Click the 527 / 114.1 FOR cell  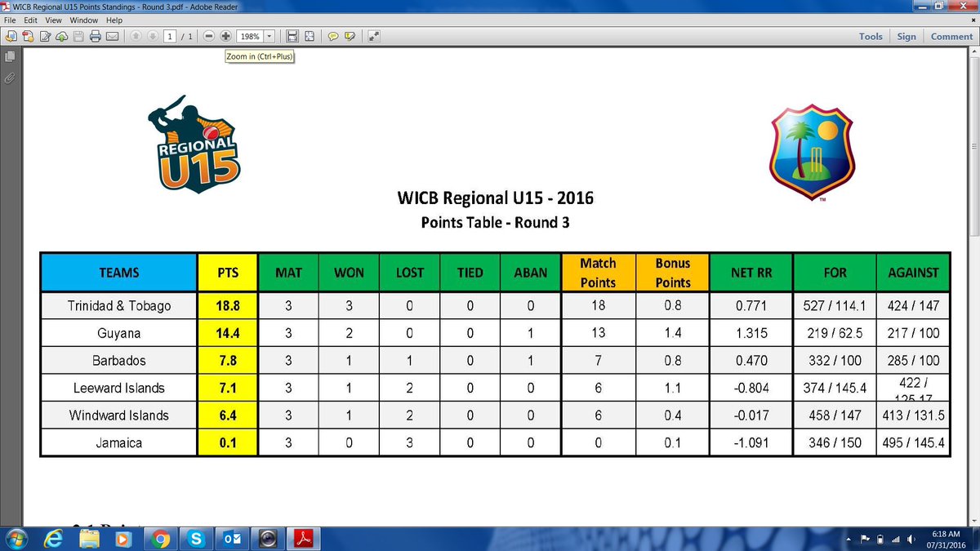click(x=835, y=306)
